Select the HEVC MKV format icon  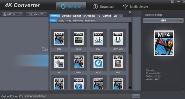(118, 38)
